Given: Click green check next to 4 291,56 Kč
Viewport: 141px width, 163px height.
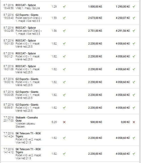Looking at the screenshot, I should (x=134, y=31).
